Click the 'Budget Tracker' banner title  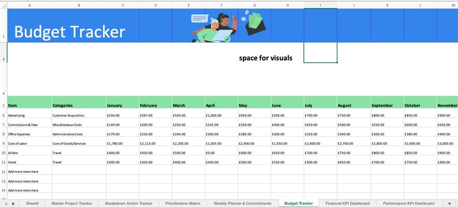point(70,32)
